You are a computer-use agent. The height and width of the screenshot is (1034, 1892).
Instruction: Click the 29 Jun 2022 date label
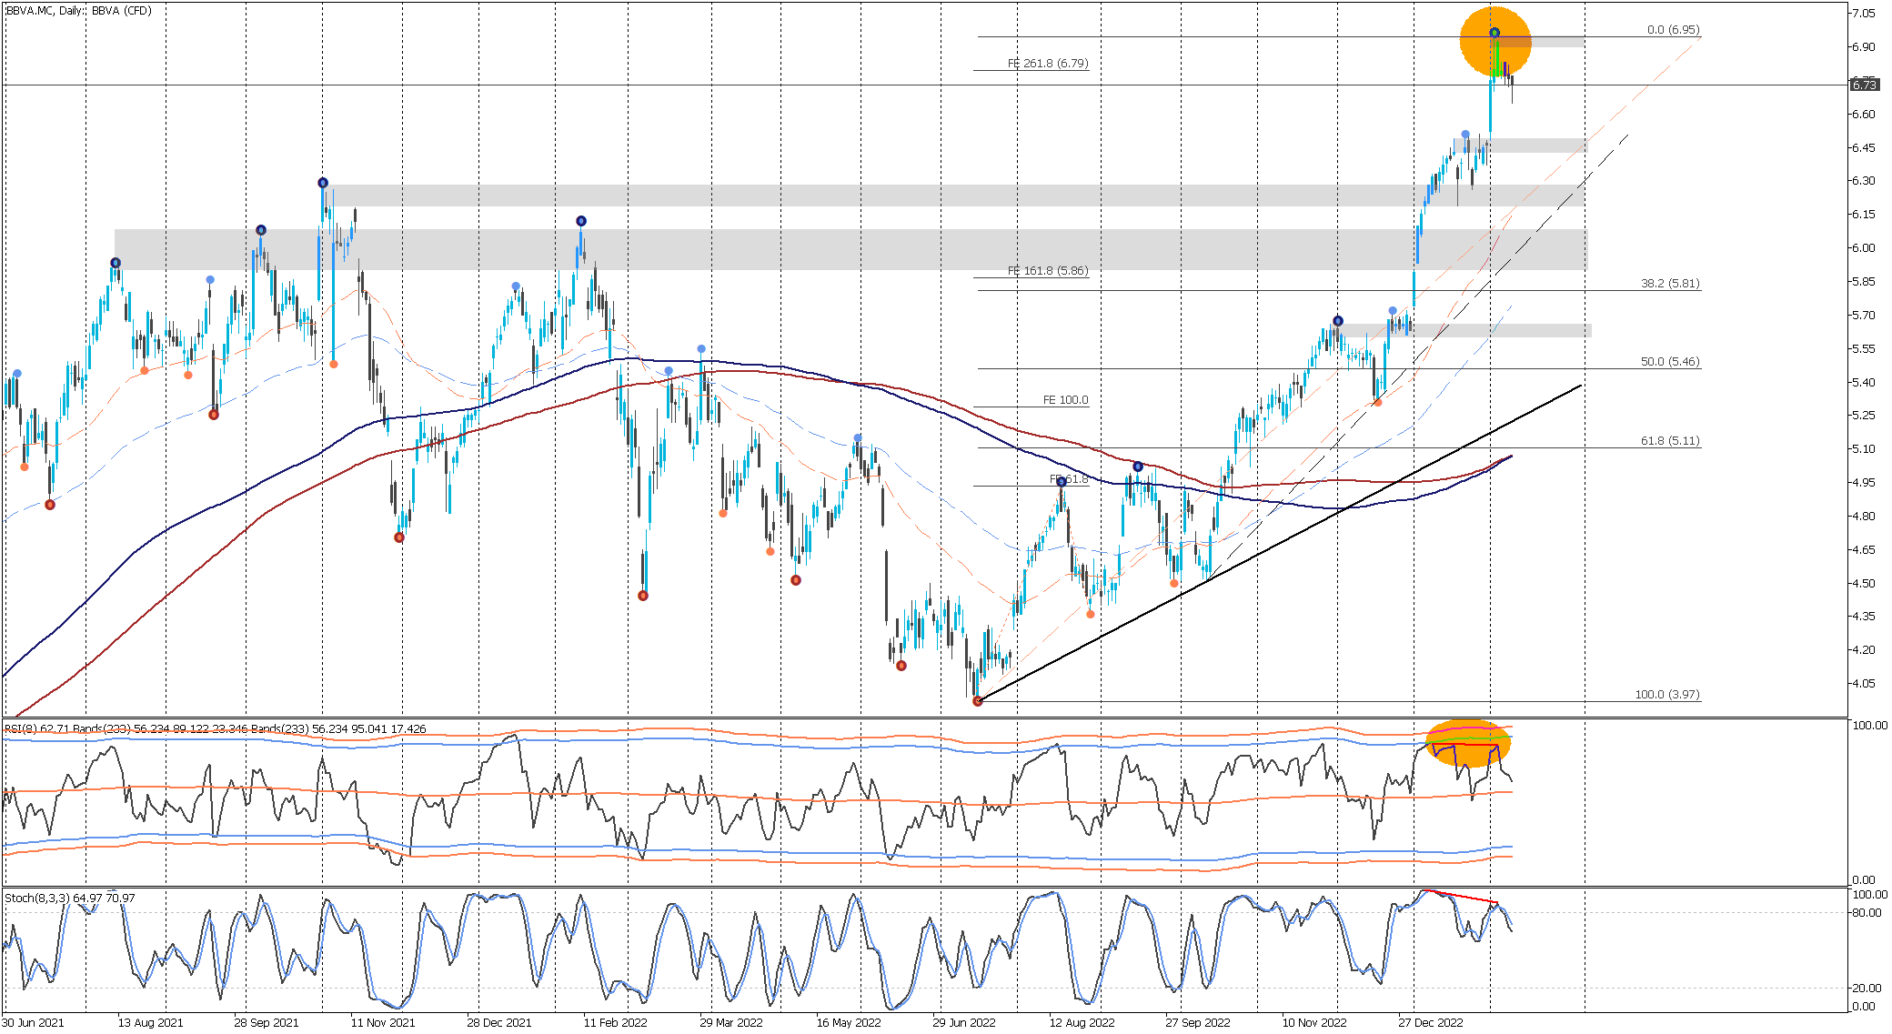(964, 1023)
